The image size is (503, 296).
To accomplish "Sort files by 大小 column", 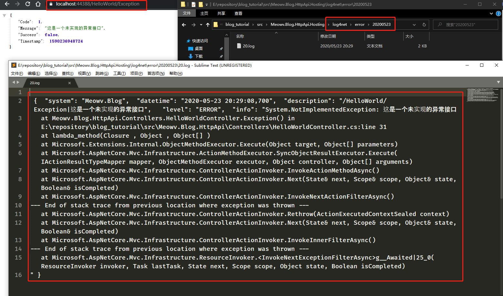I will (x=409, y=36).
